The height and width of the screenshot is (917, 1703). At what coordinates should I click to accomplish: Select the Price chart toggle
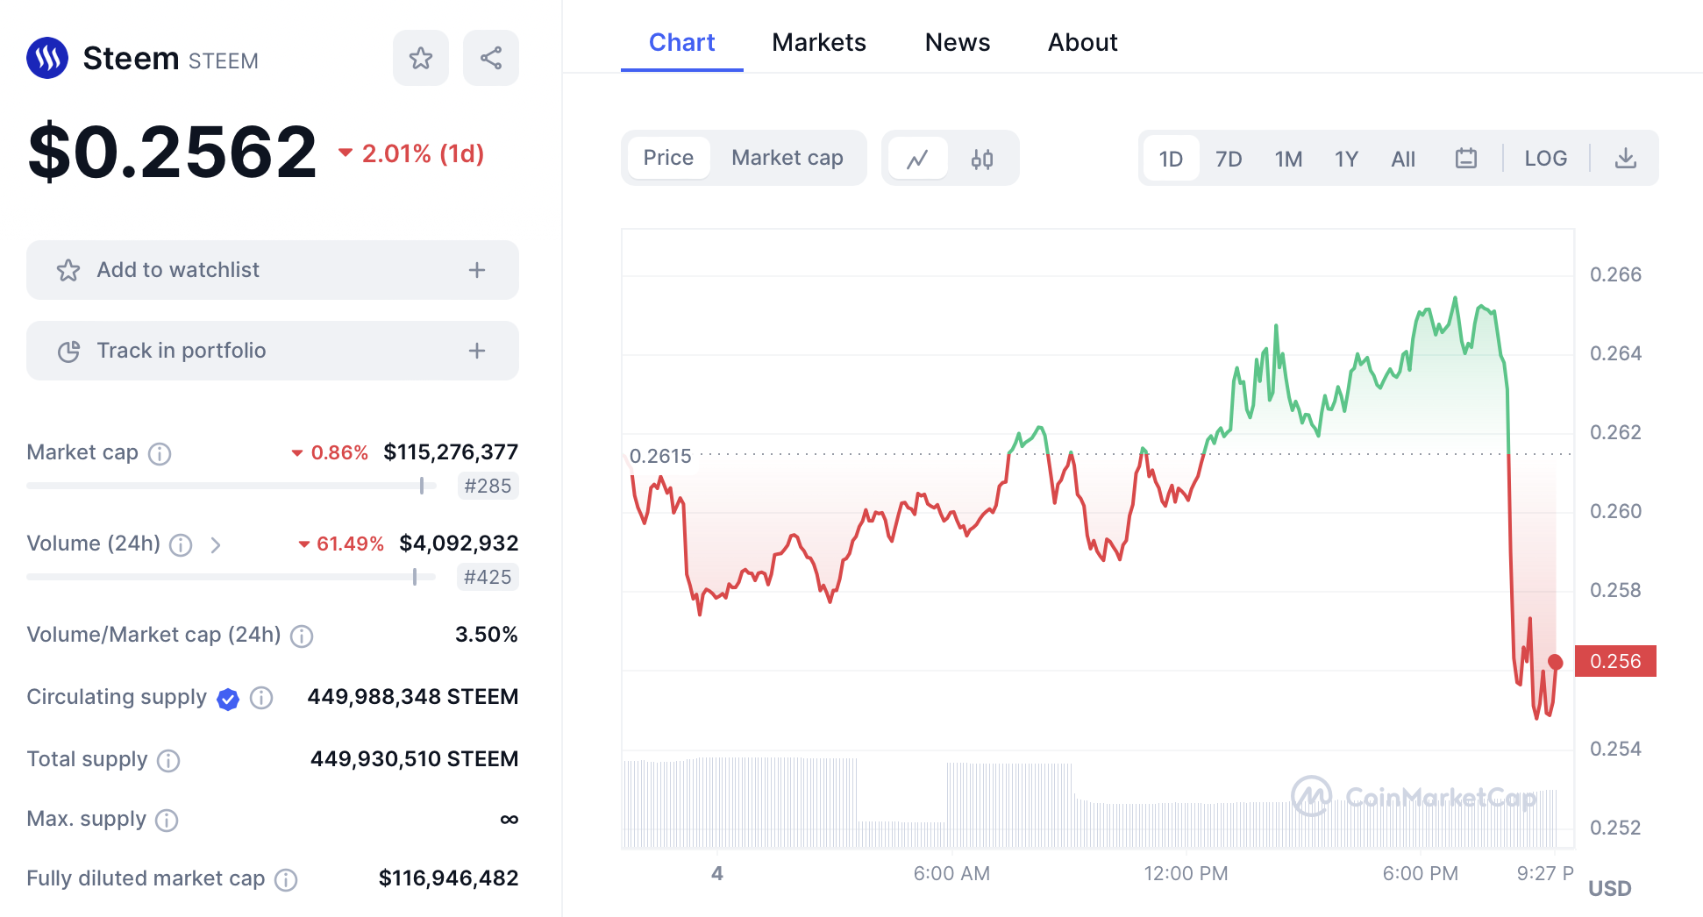point(668,158)
